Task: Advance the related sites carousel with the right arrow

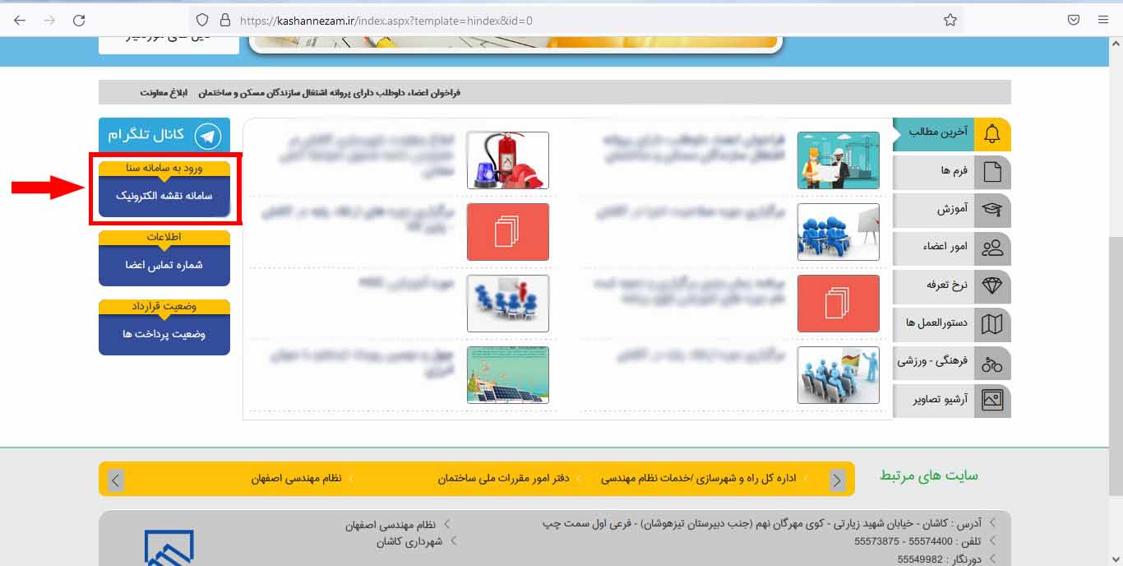Action: [838, 479]
